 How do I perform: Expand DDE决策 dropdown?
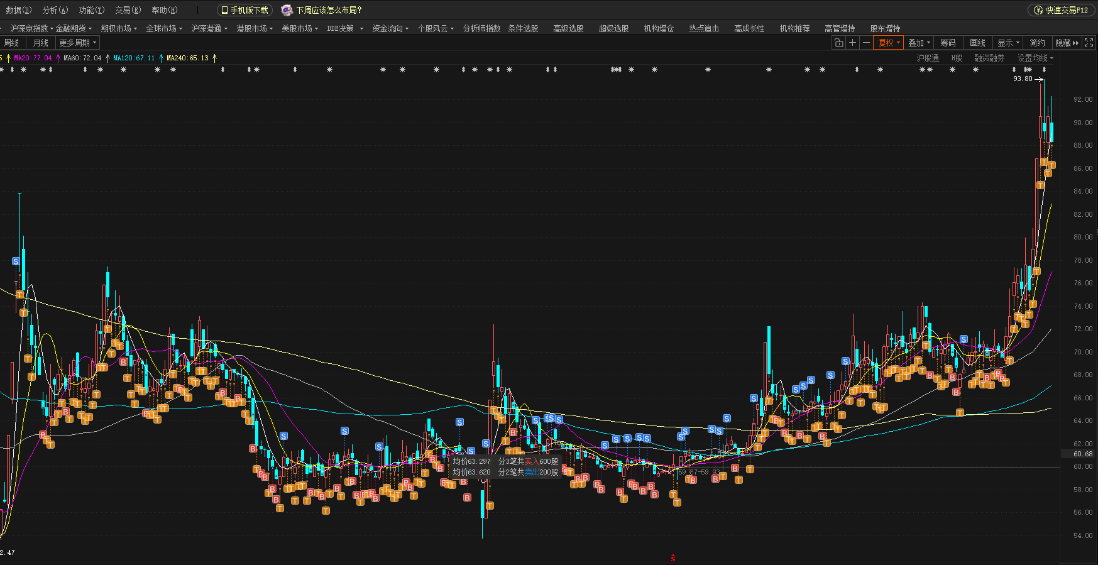(x=345, y=28)
